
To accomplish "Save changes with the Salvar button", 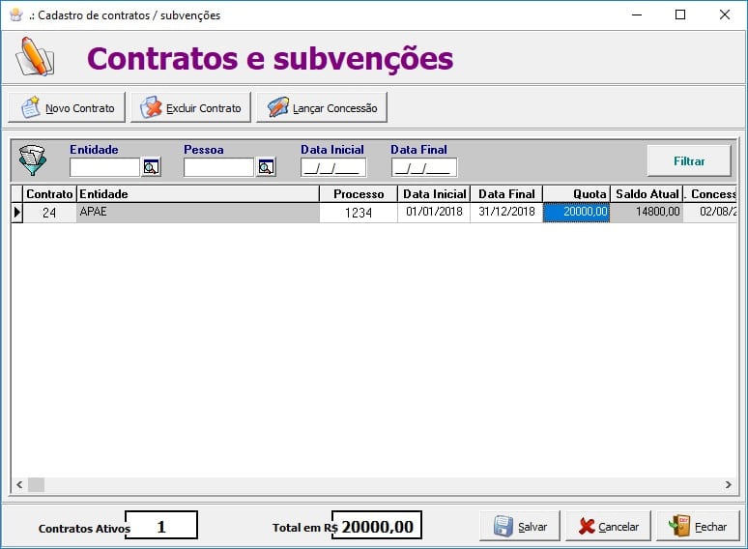I will 520,527.
